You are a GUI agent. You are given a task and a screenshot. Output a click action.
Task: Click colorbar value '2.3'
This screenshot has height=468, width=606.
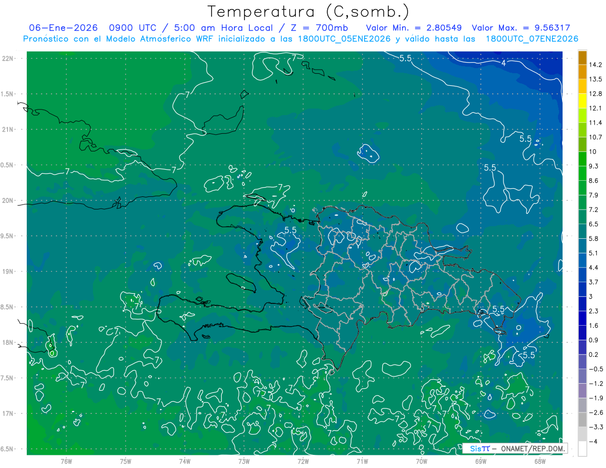pos(594,311)
